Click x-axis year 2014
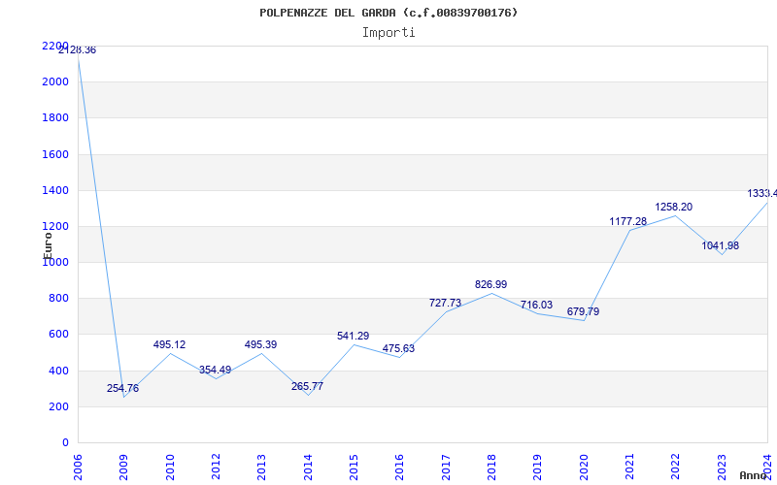777x485 pixels. 308,468
